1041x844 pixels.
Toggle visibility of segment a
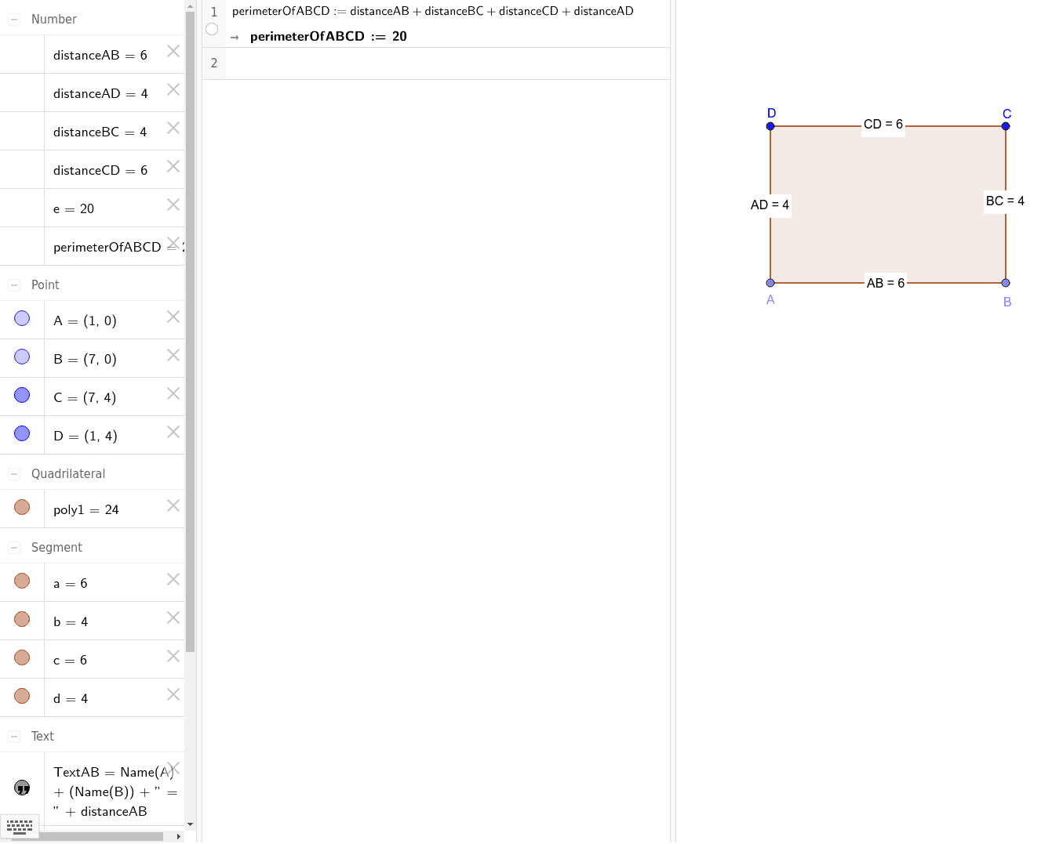(x=22, y=581)
